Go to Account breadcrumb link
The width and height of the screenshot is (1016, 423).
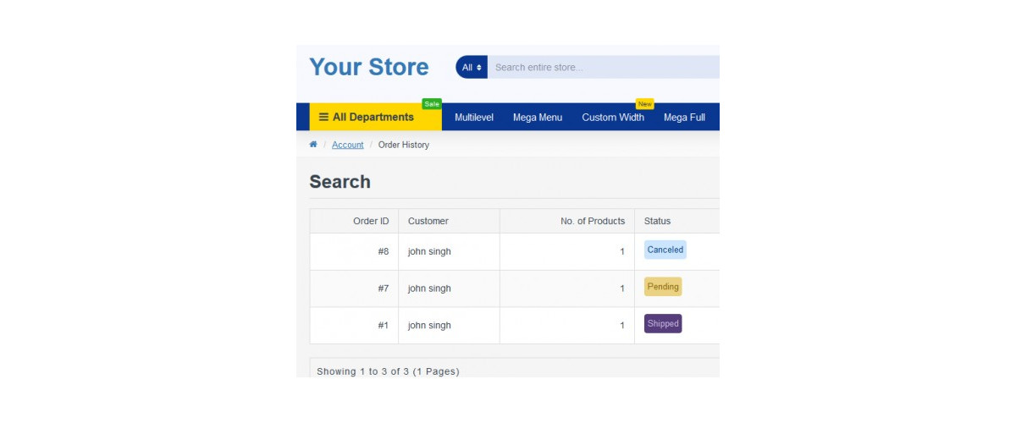[347, 145]
